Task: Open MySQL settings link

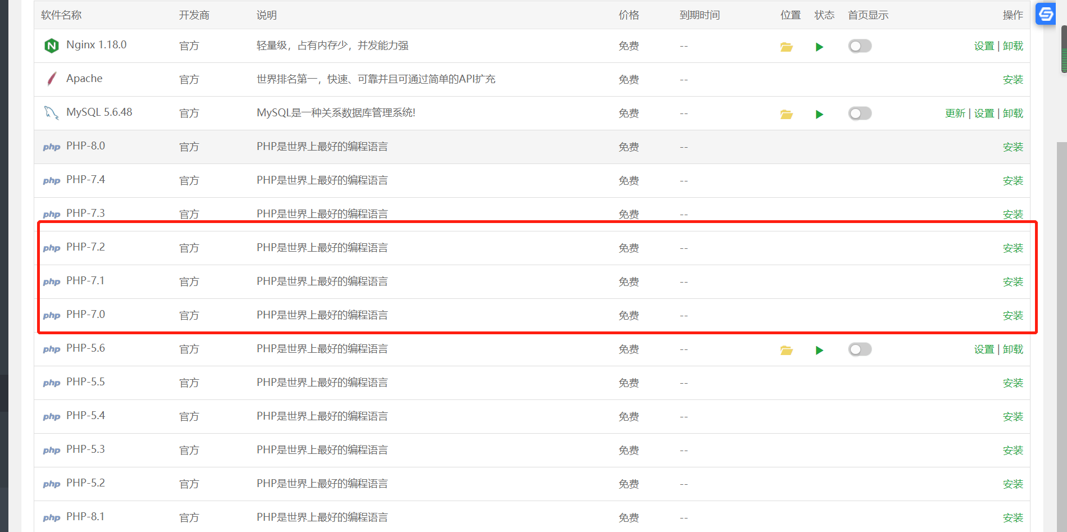Action: pos(984,113)
